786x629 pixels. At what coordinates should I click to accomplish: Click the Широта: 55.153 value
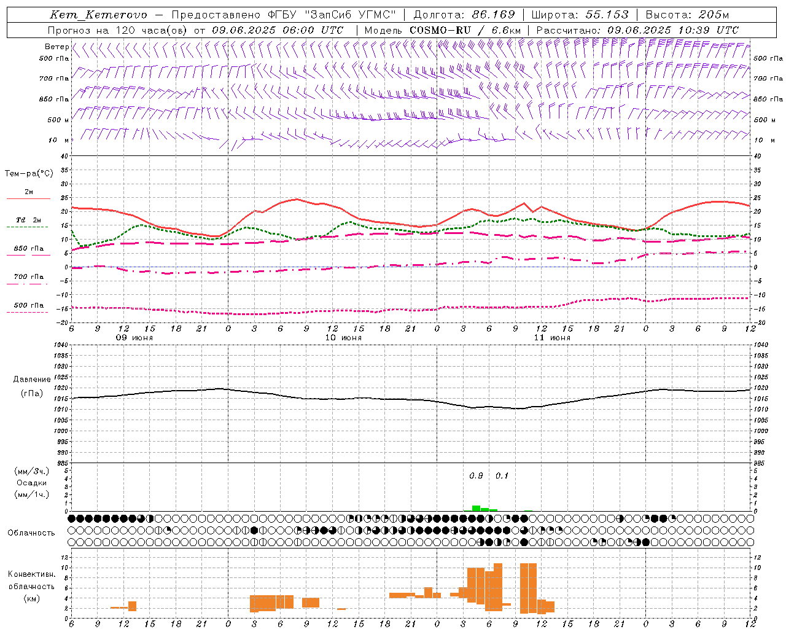(x=580, y=15)
